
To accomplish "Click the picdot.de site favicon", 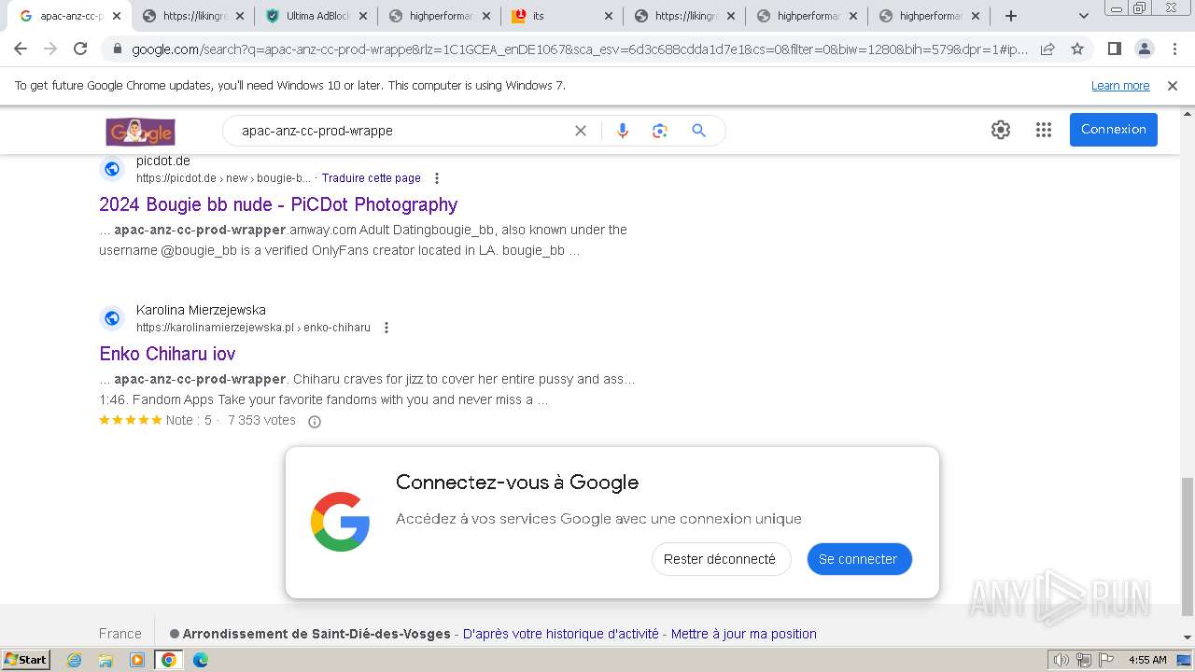I will 112,169.
